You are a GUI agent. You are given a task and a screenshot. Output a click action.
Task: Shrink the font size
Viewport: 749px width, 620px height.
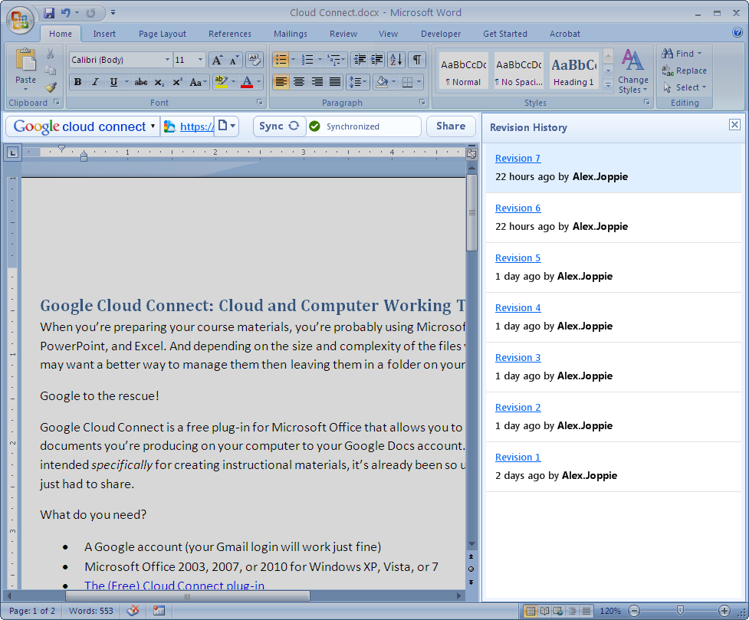click(234, 60)
